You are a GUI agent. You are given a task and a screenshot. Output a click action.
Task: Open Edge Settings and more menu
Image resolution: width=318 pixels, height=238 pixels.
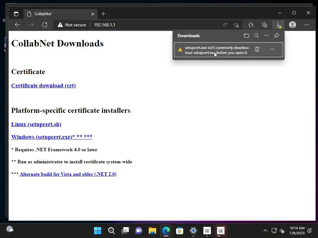307,25
